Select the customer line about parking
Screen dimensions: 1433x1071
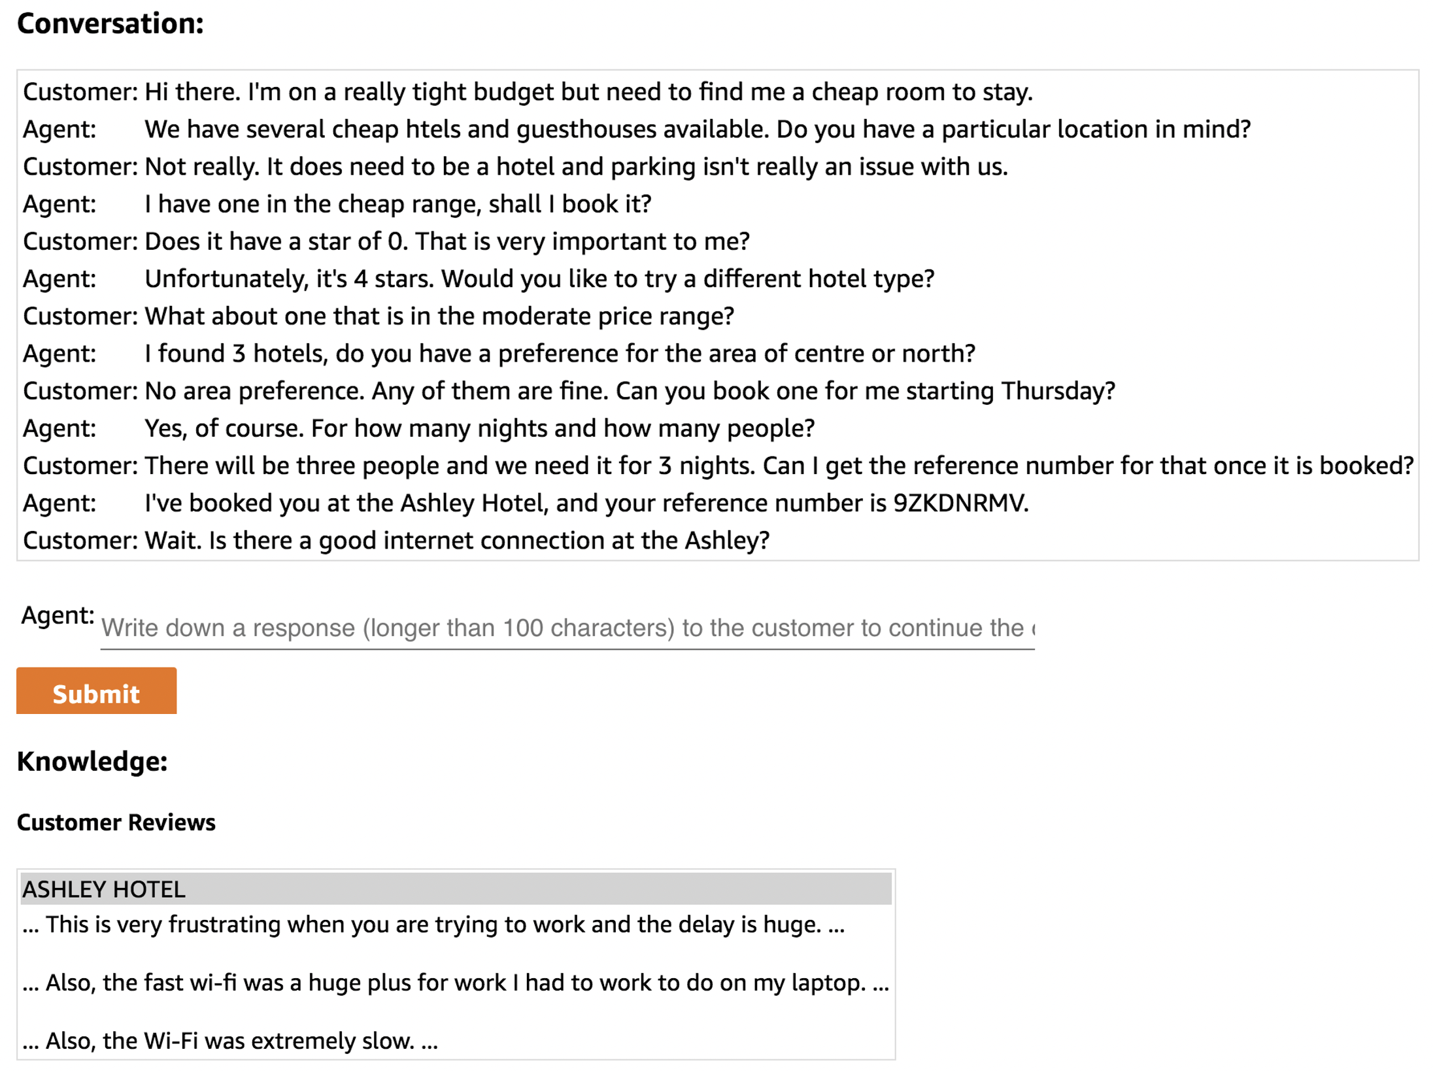pos(576,167)
